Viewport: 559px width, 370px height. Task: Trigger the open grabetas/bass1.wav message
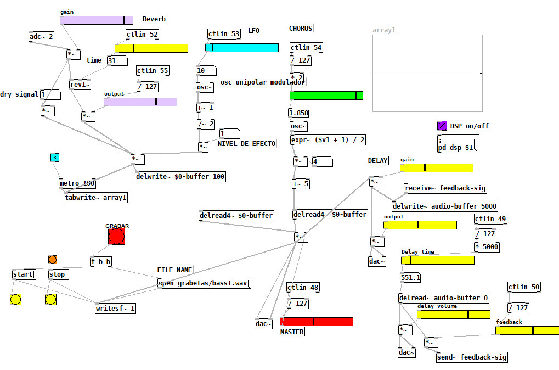pyautogui.click(x=203, y=283)
